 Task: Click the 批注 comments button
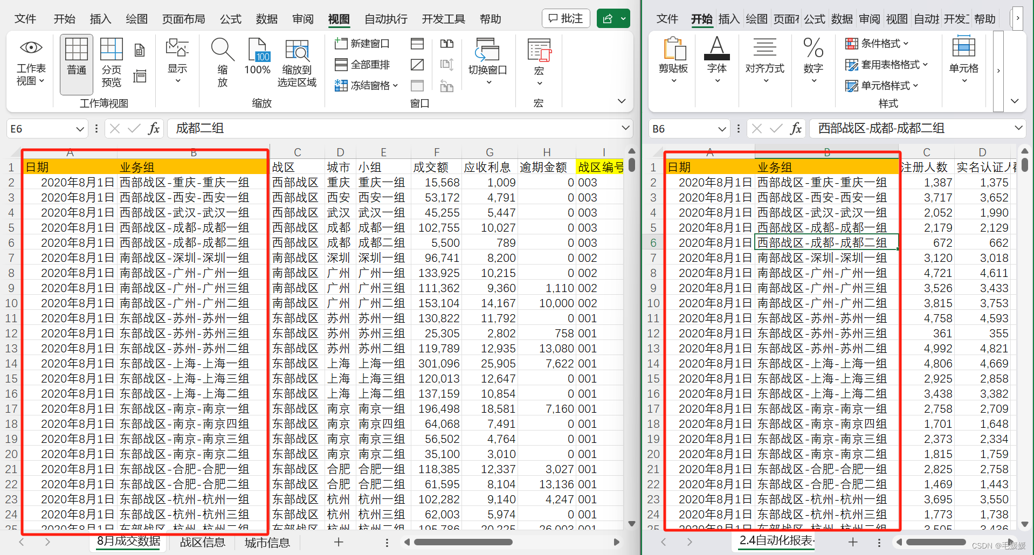tap(566, 19)
